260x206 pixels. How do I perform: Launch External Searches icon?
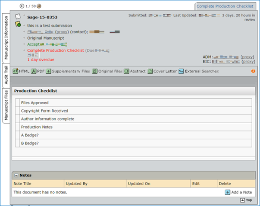pyautogui.click(x=181, y=71)
